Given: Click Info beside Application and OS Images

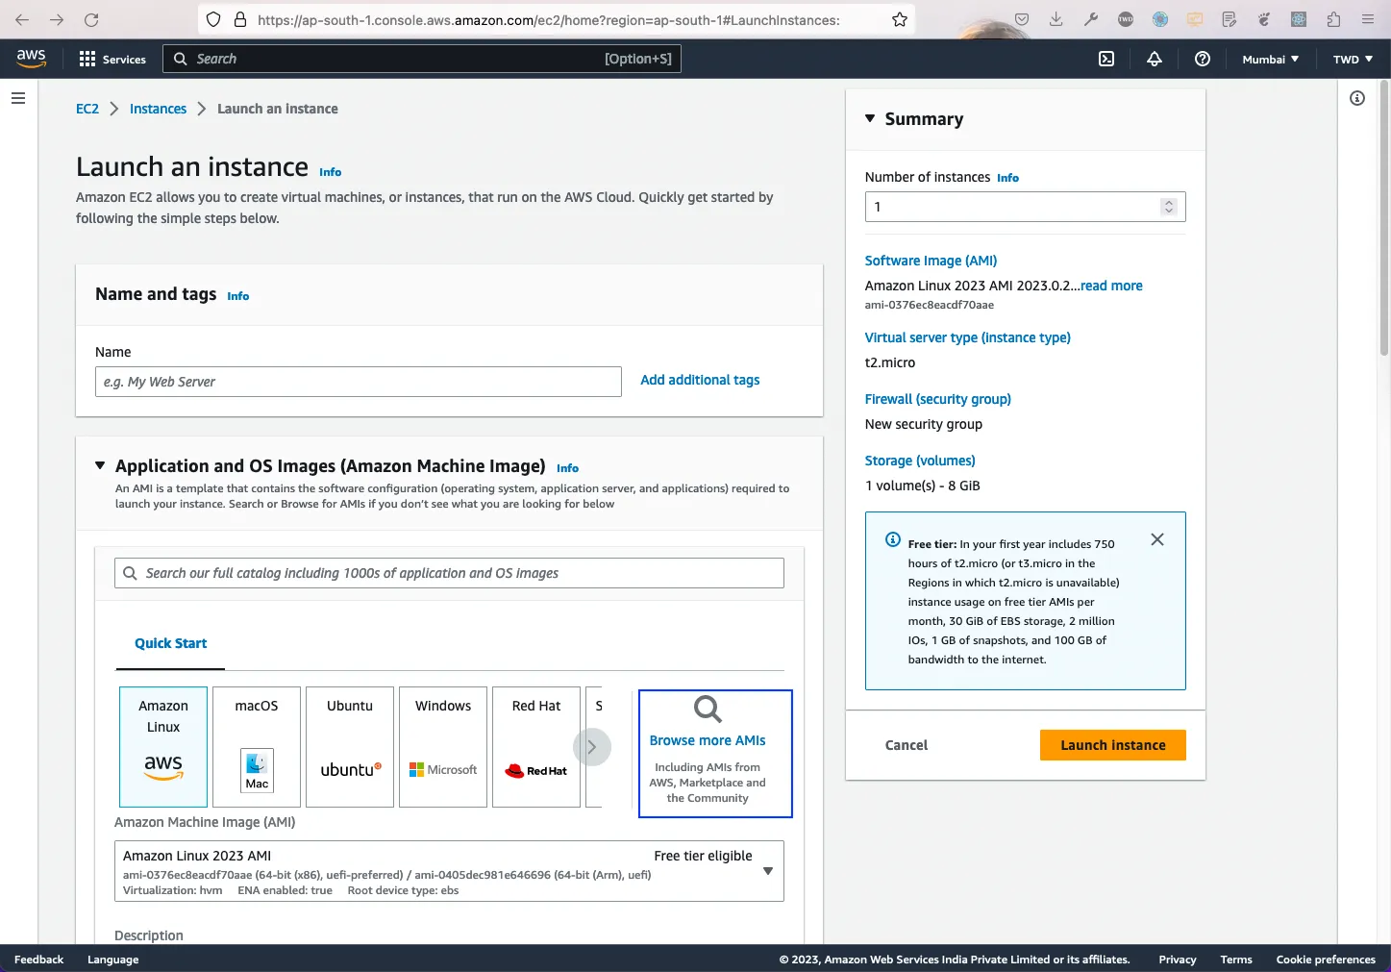Looking at the screenshot, I should coord(567,468).
